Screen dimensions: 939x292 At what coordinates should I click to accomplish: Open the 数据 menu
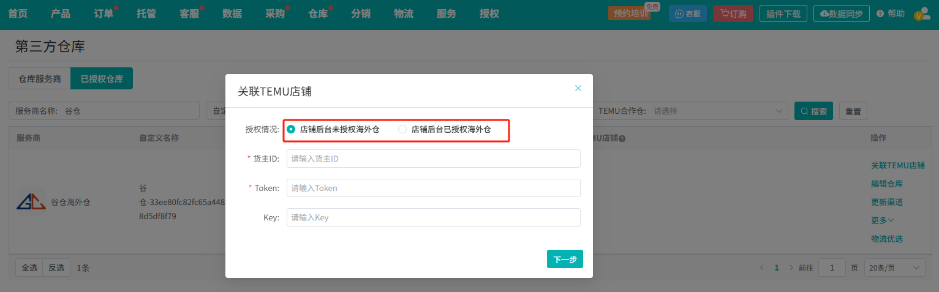click(x=232, y=13)
